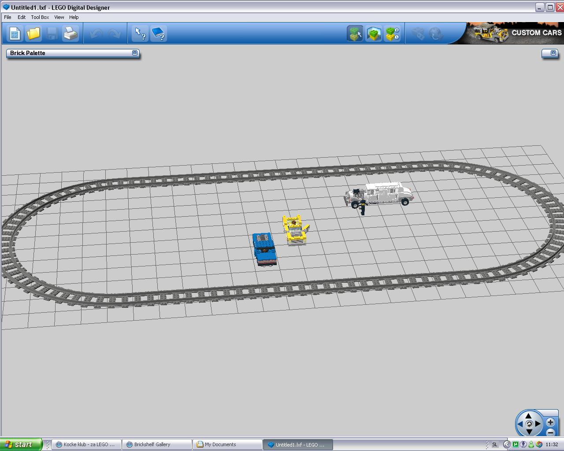This screenshot has height=451, width=564.
Task: Open the green Messenger tray icon
Action: point(531,444)
